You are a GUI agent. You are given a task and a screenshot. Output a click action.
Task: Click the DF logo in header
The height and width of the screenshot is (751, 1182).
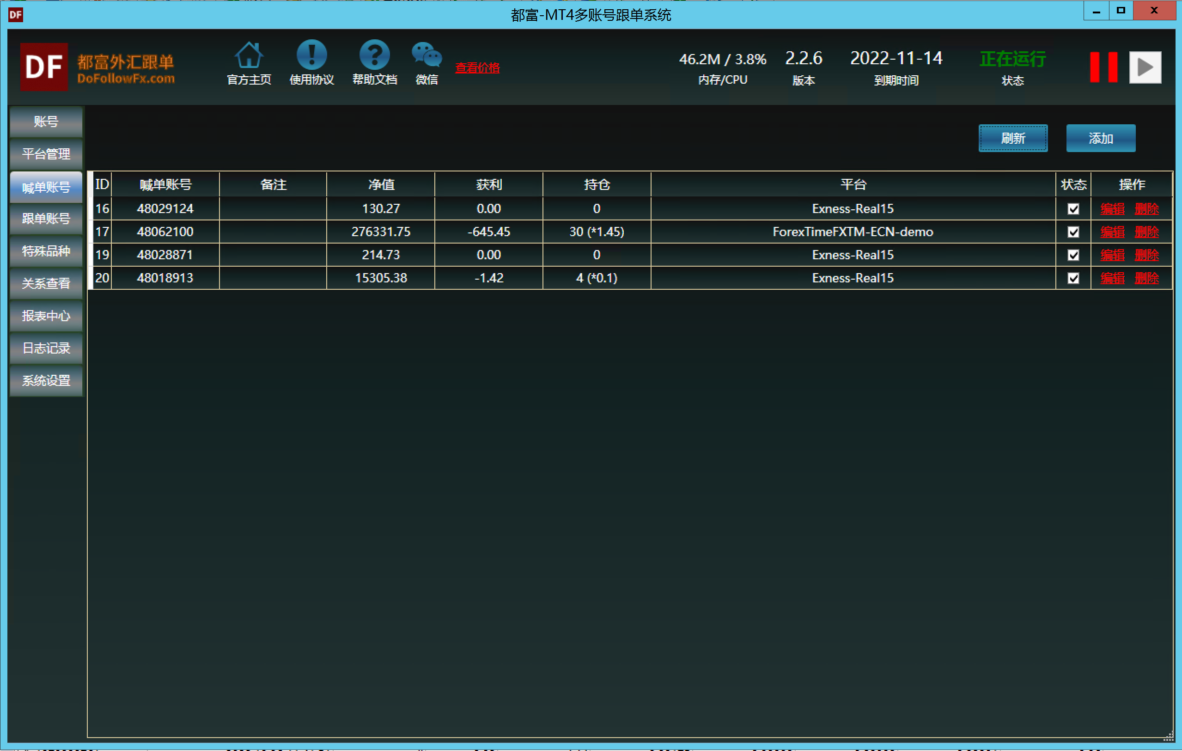[44, 67]
